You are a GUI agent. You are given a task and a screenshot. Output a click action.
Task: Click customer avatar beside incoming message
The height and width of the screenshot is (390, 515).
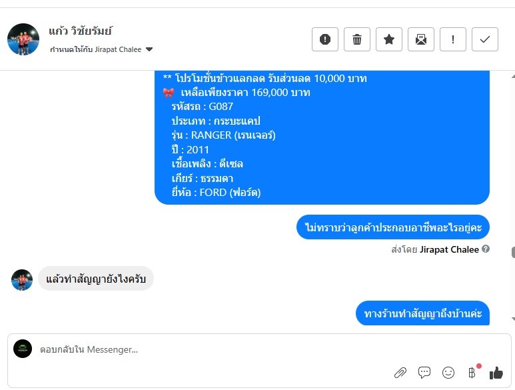22,280
